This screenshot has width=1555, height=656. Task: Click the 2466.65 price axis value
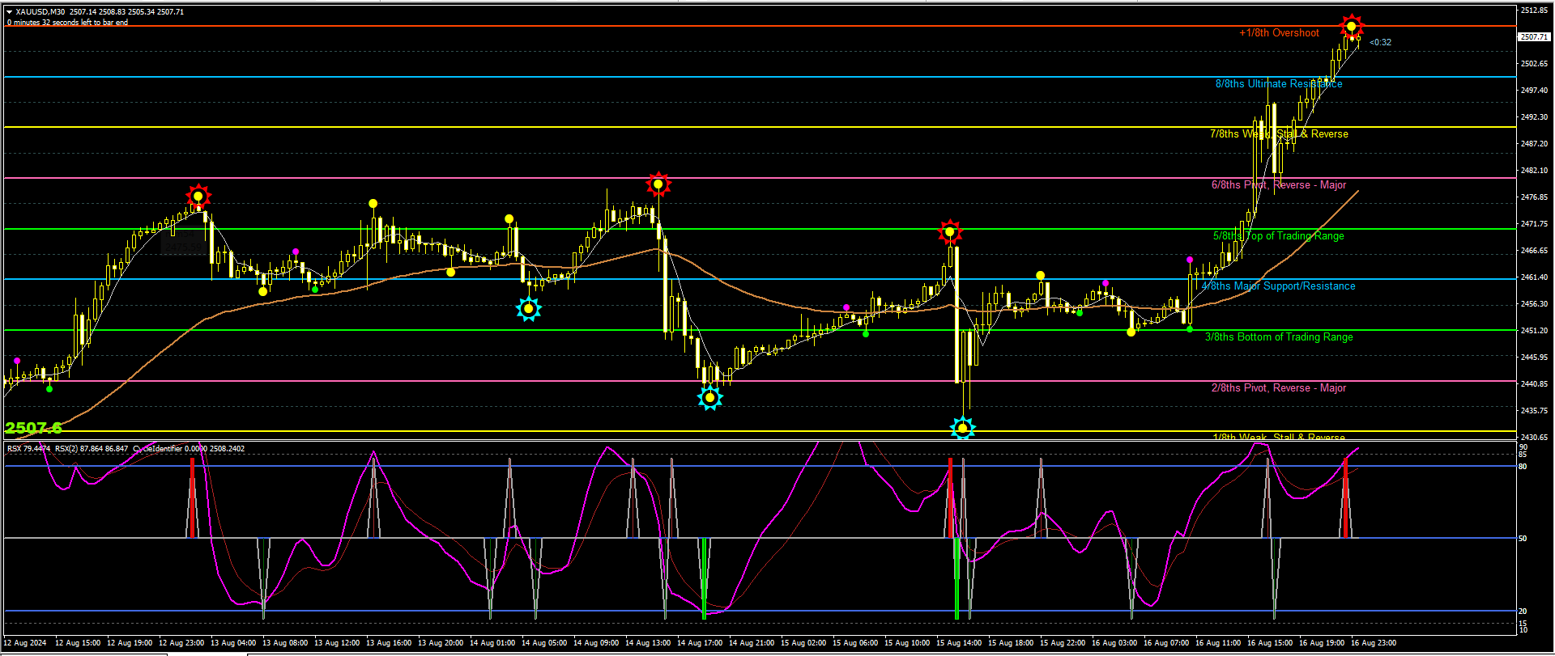coord(1534,251)
